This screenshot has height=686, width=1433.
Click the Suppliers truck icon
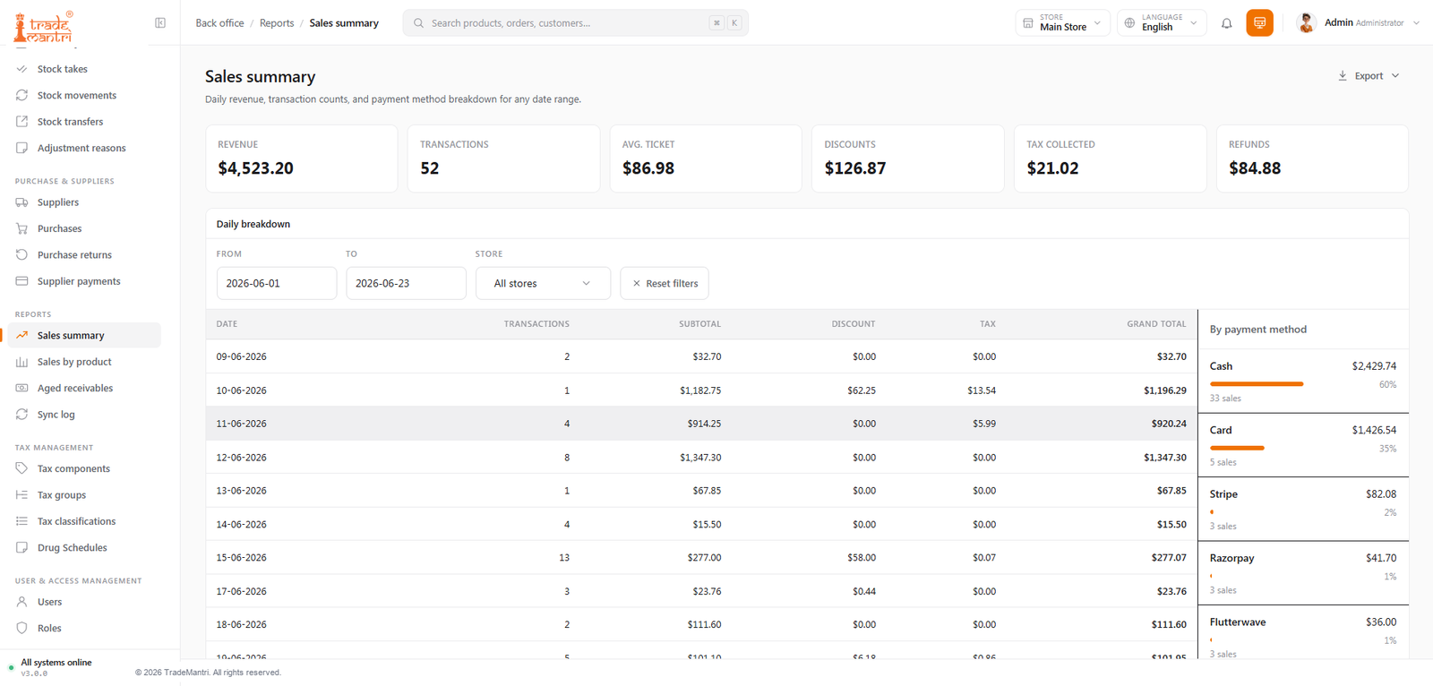pos(21,202)
